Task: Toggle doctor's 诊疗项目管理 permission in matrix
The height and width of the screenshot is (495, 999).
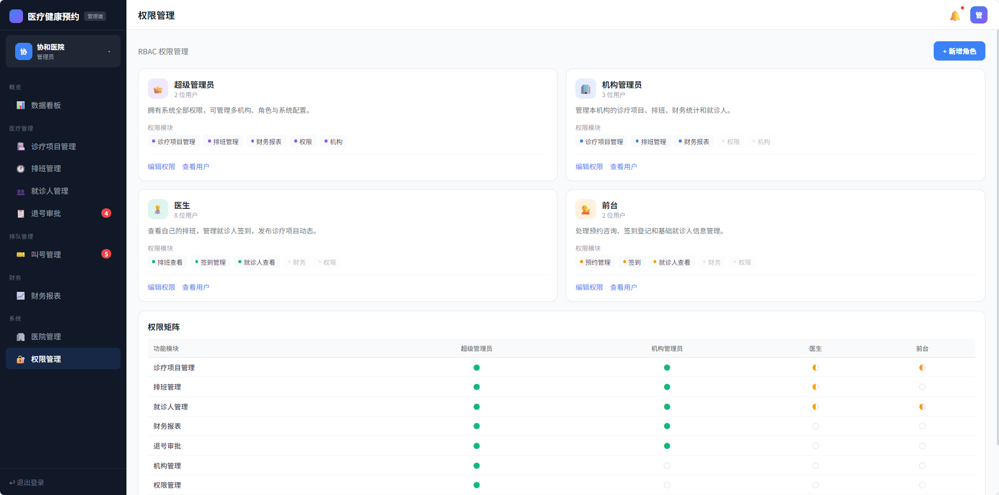Action: (815, 368)
